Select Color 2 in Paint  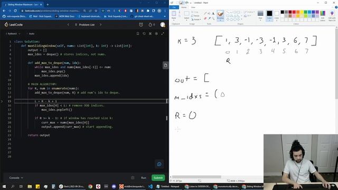click(x=277, y=15)
